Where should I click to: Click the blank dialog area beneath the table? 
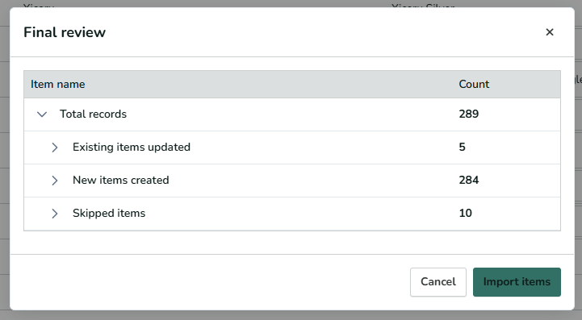coord(292,243)
